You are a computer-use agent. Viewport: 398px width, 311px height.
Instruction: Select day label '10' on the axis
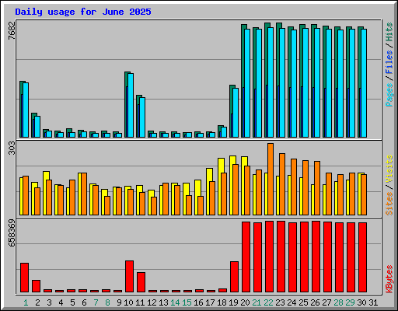(x=128, y=302)
